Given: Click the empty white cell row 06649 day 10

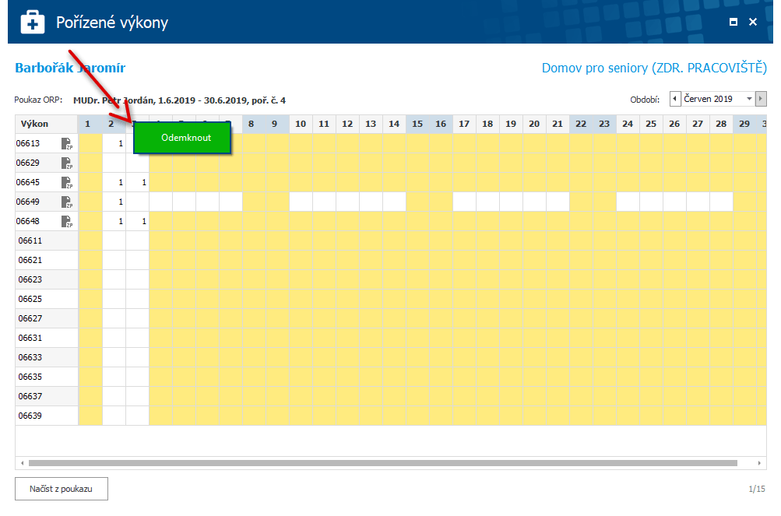Looking at the screenshot, I should pos(301,202).
